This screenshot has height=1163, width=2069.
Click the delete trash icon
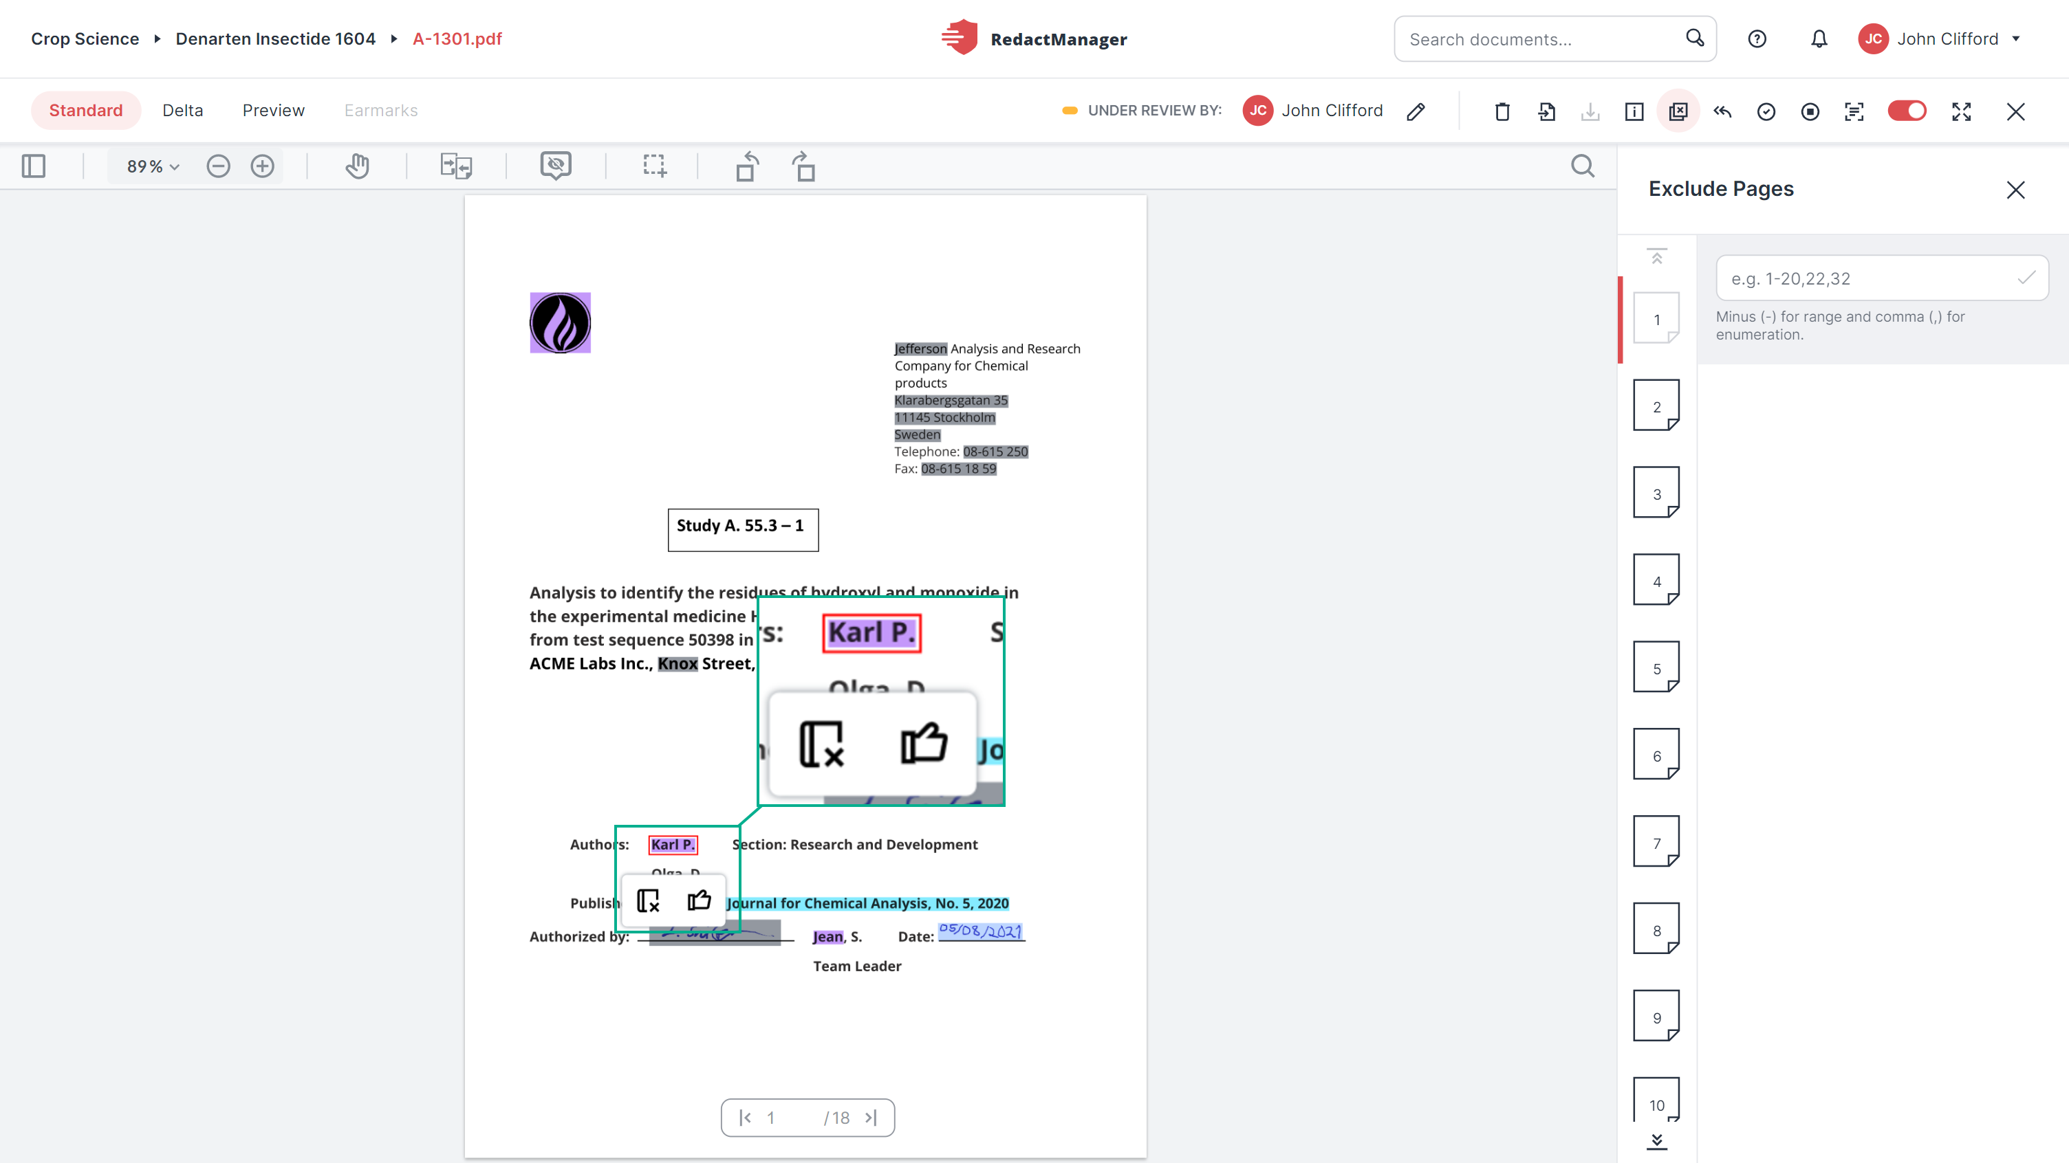(1503, 111)
